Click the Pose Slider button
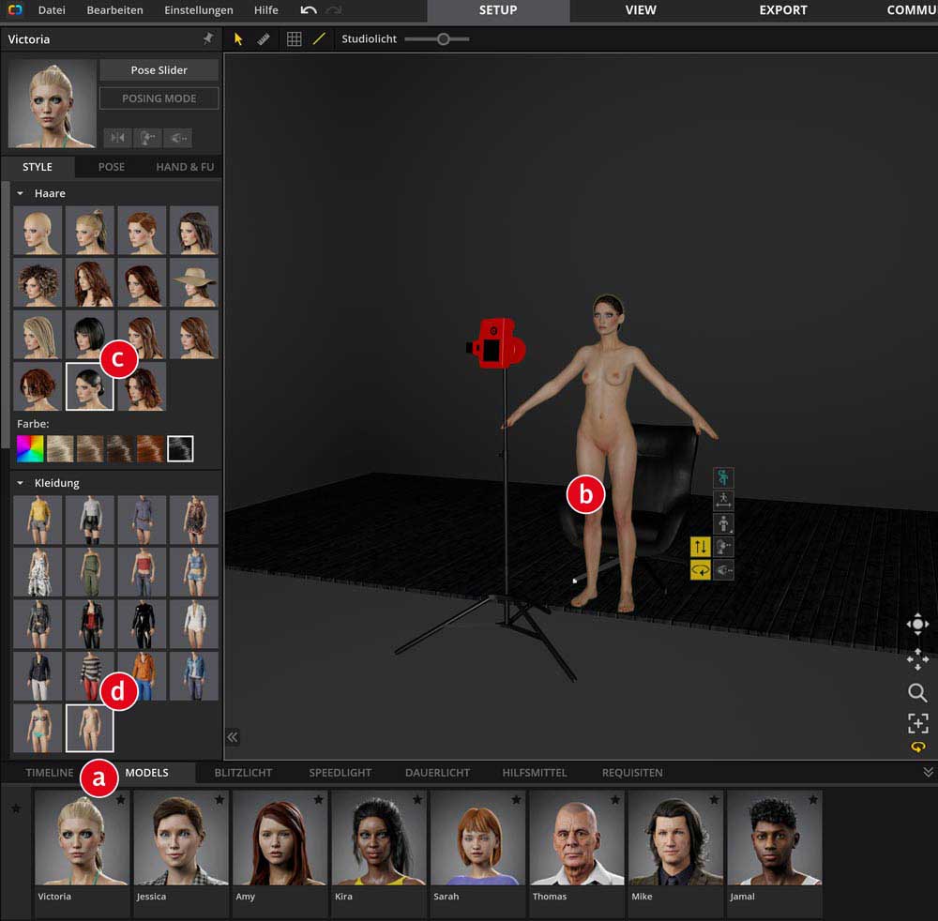938x921 pixels. point(159,70)
